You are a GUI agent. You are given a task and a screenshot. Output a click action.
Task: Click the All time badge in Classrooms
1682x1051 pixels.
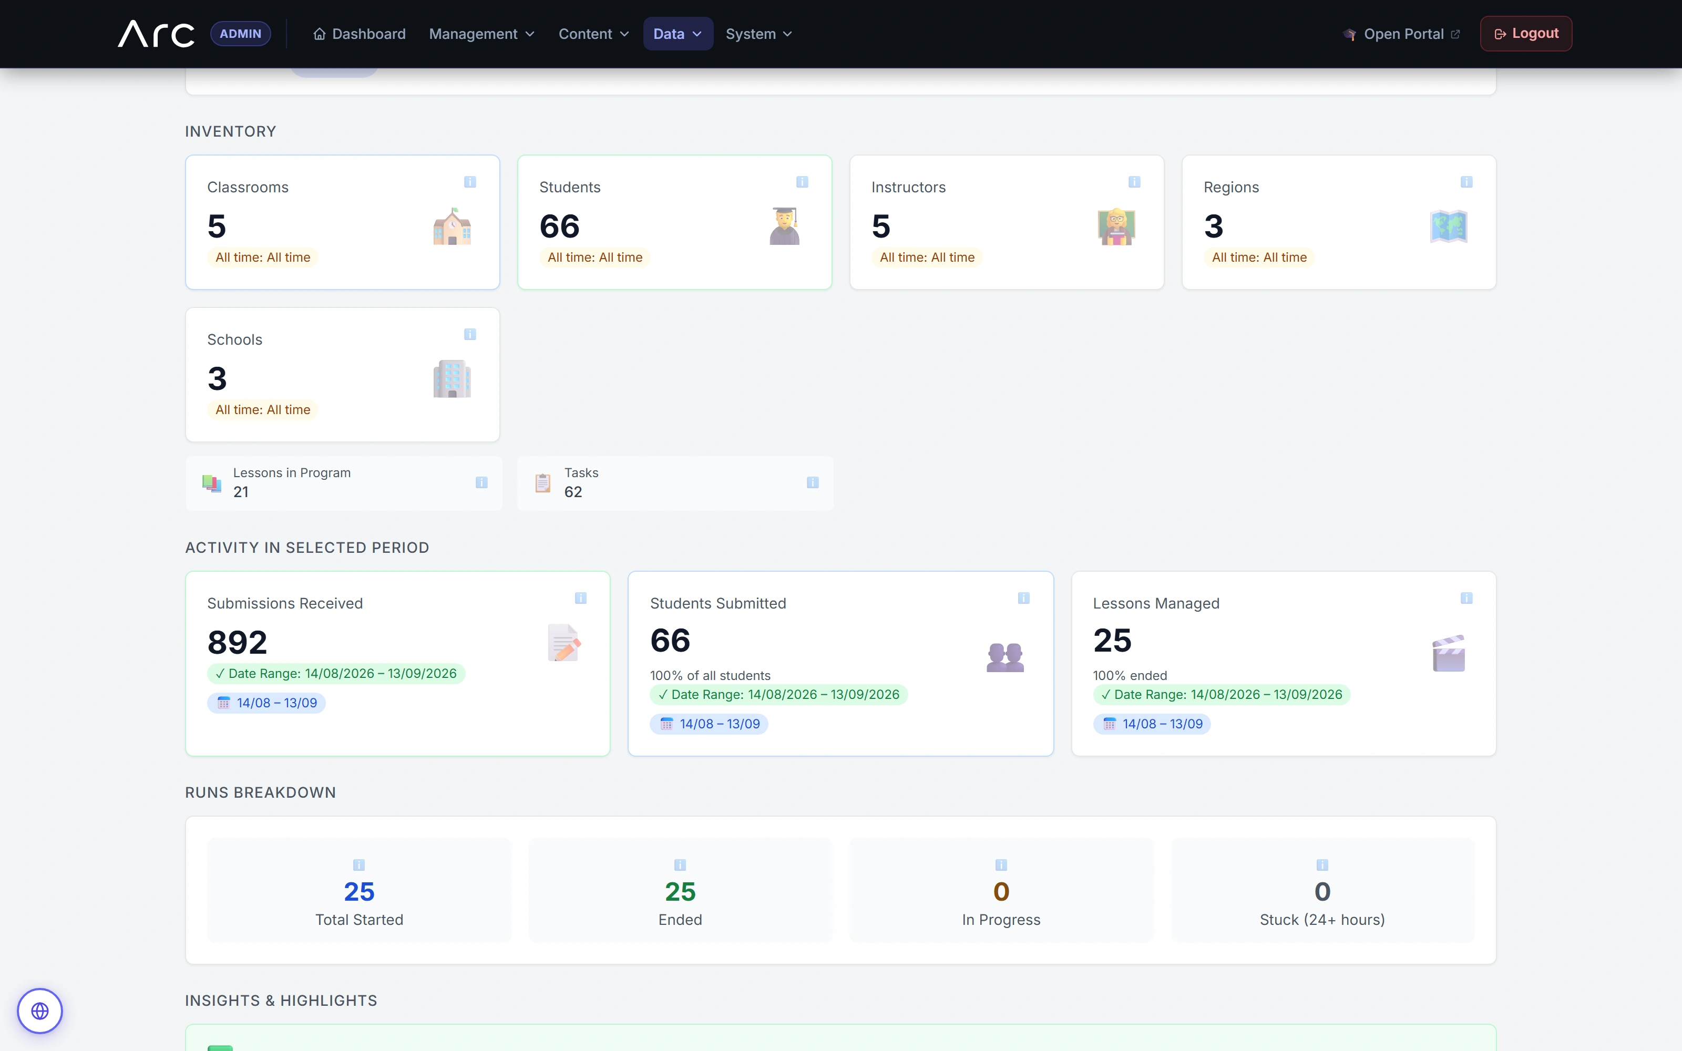tap(263, 257)
